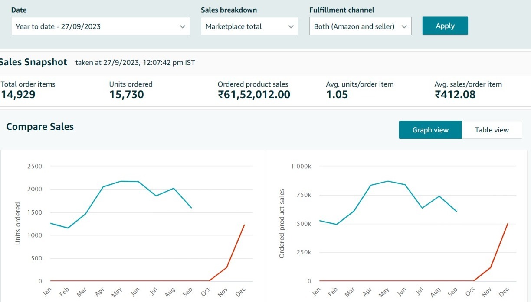Switch to Table view
Viewport: 531px width, 302px height.
click(x=492, y=130)
